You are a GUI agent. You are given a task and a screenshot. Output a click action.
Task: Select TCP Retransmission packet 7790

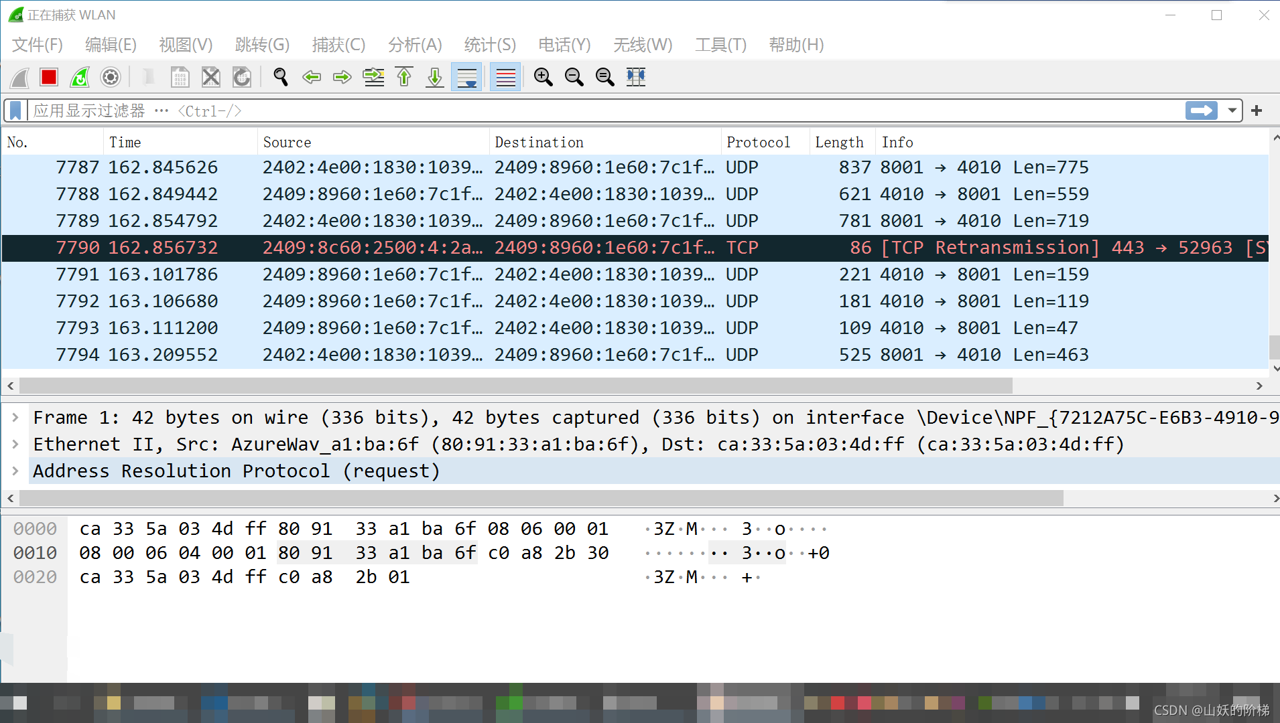635,248
